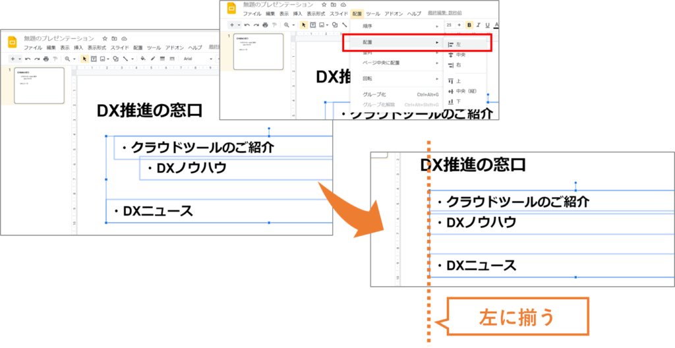Click Undo in the window with 配置 menu open

[x=247, y=25]
